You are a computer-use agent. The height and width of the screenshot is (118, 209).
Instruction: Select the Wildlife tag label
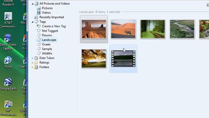click(47, 53)
